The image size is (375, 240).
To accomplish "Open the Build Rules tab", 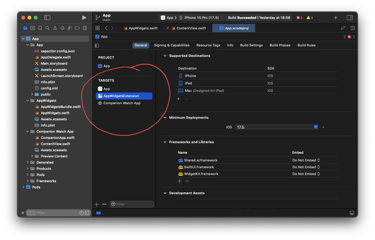I will pos(306,45).
